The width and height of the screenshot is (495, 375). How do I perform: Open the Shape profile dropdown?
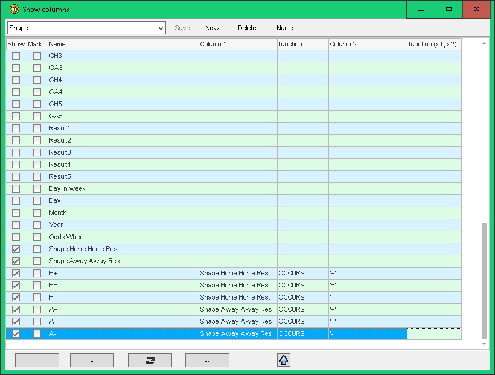160,28
